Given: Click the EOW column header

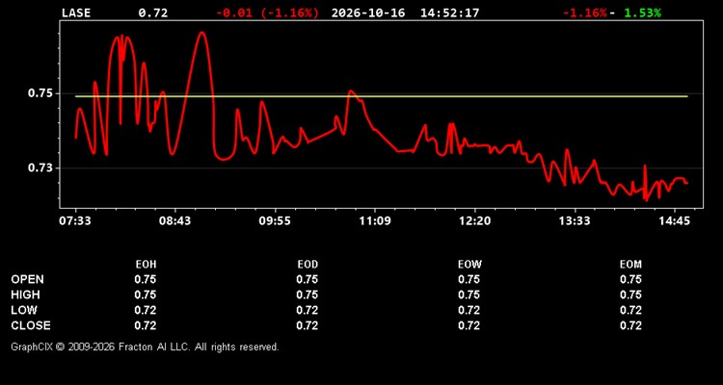Looking at the screenshot, I should tap(469, 265).
